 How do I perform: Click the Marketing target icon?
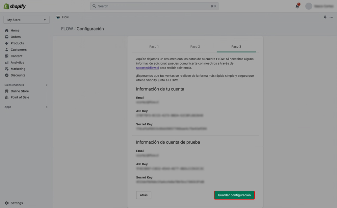[x=7, y=69]
